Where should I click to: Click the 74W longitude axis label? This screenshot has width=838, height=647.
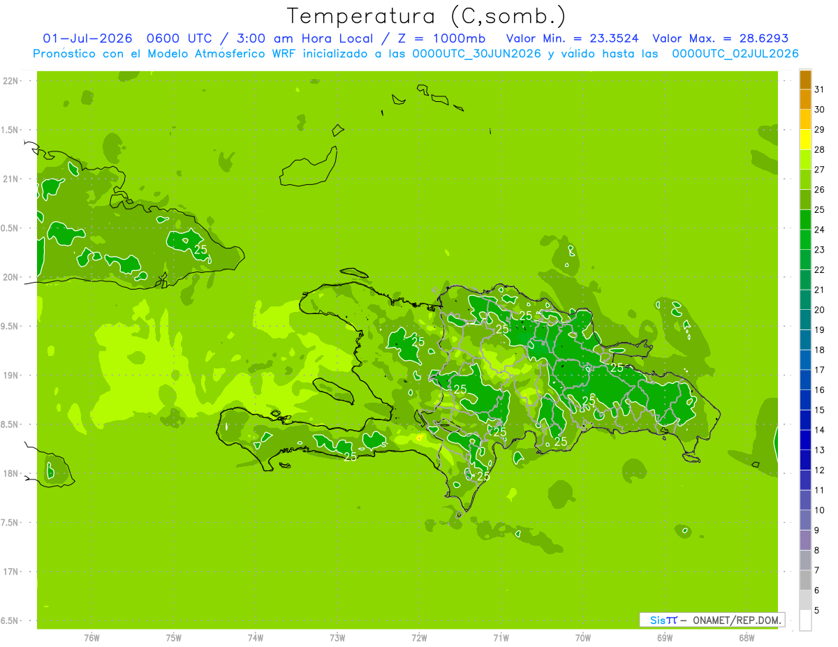256,638
